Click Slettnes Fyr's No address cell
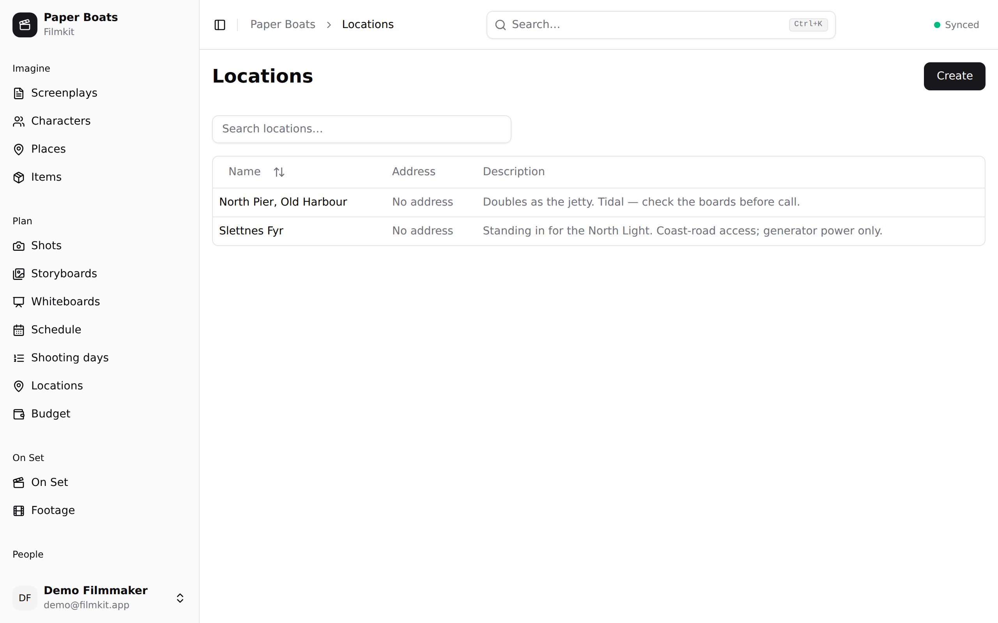The width and height of the screenshot is (998, 623). pyautogui.click(x=422, y=231)
